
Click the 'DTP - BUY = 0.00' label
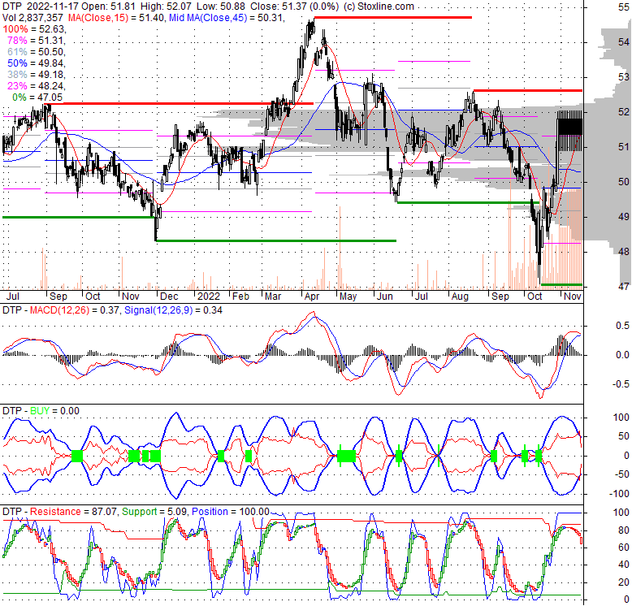(x=41, y=411)
